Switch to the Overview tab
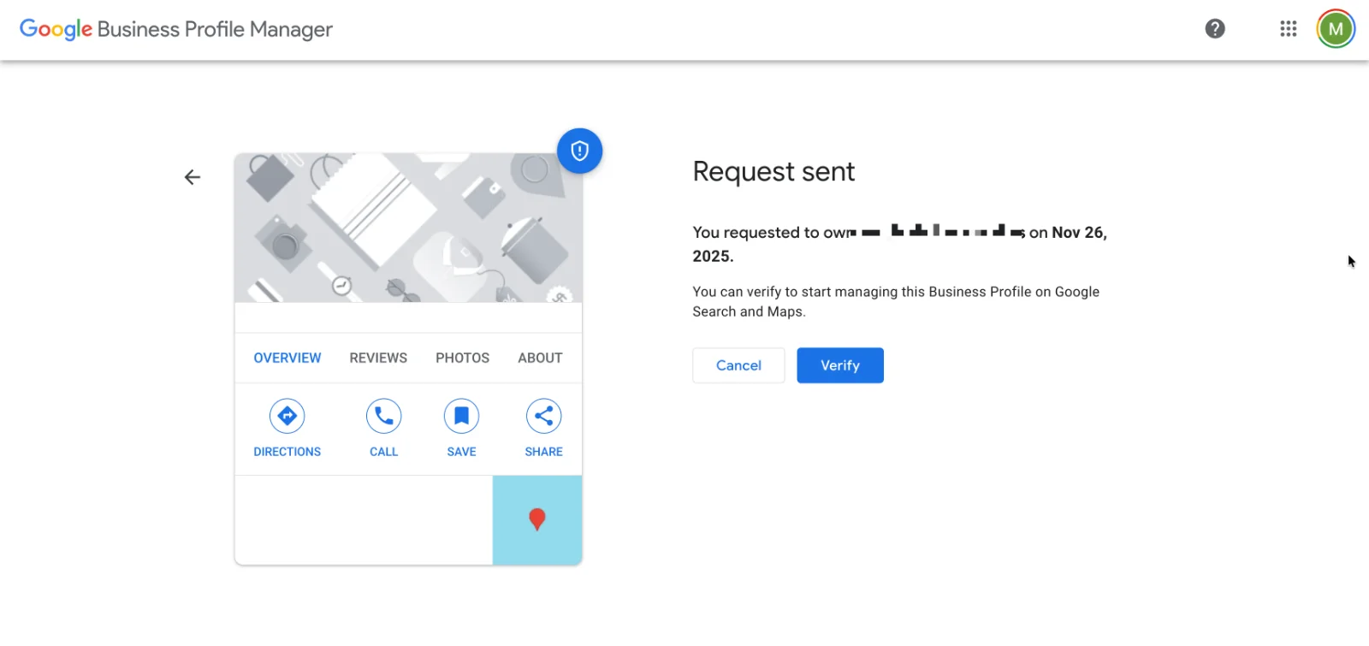1369x646 pixels. pos(287,358)
